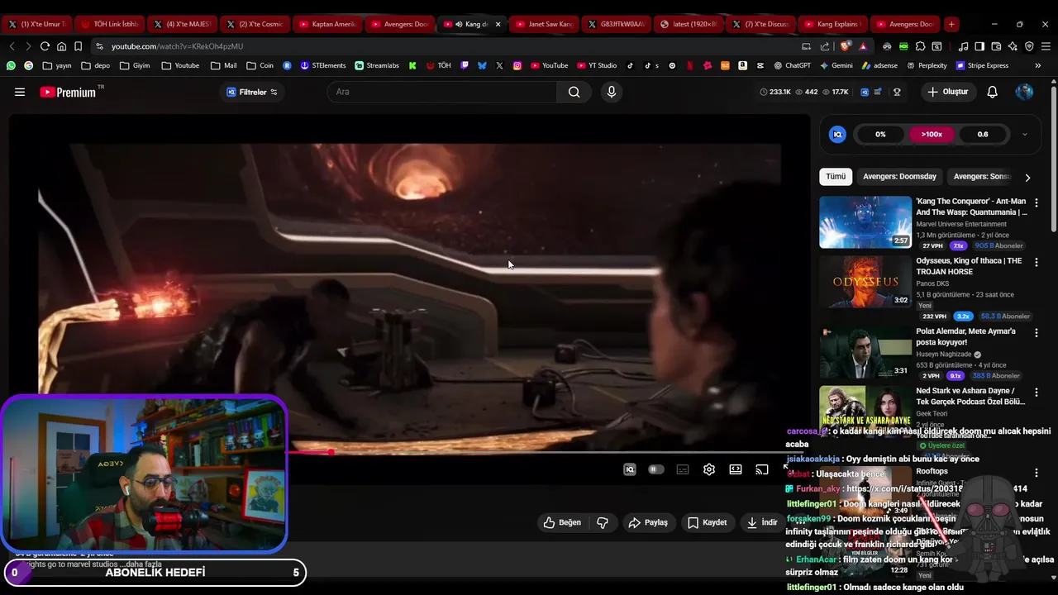This screenshot has width=1058, height=595.
Task: Open the YouTube hamburger guide menu
Action: [x=20, y=92]
